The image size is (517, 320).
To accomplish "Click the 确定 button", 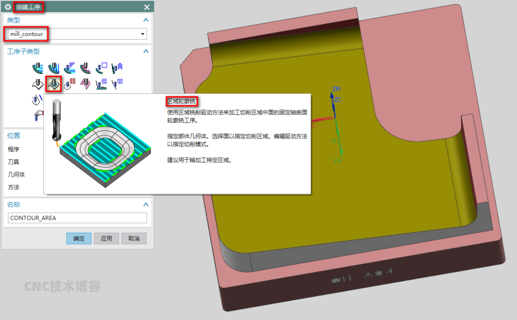I will (79, 239).
